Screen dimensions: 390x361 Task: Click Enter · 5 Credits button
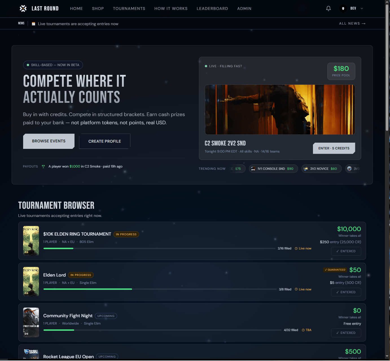point(334,148)
